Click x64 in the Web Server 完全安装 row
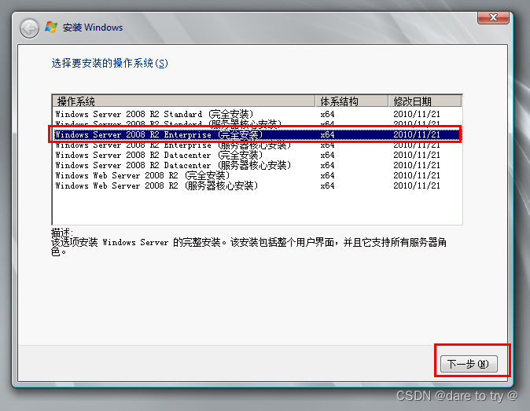 327,175
